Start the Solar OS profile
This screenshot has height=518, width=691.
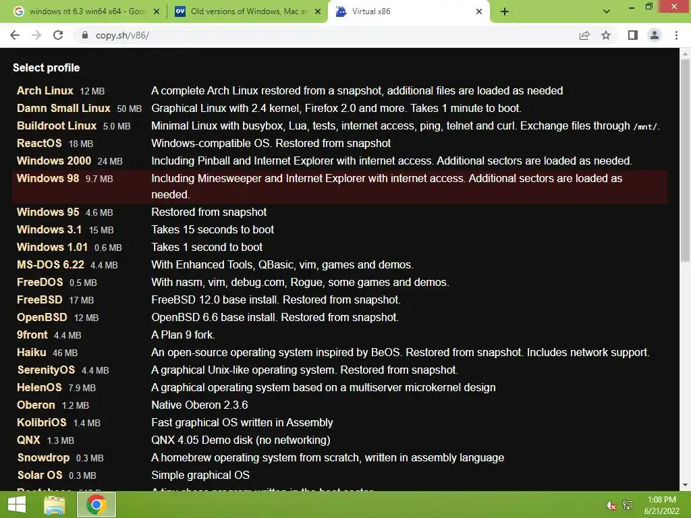pos(40,476)
